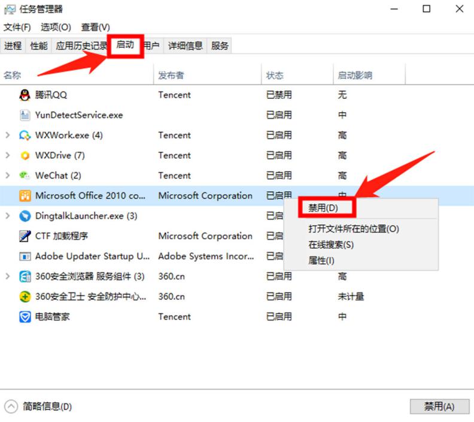Viewport: 474px width, 422px height.
Task: Click the Microsoft Office 2010 icon
Action: pyautogui.click(x=25, y=195)
